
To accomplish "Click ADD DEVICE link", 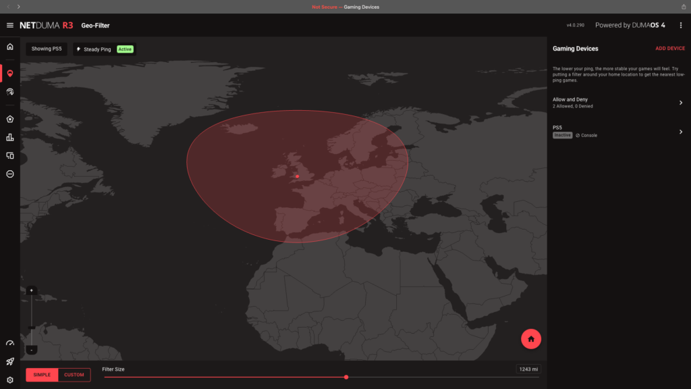I will point(670,49).
